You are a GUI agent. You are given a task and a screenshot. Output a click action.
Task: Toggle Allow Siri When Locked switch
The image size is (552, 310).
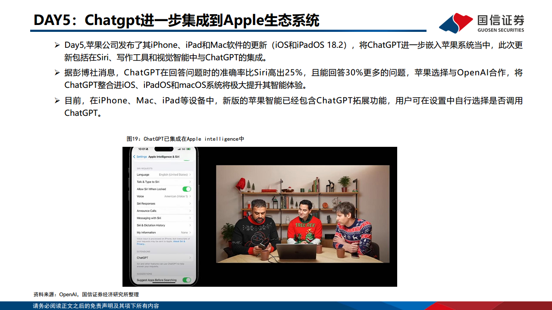coord(187,189)
